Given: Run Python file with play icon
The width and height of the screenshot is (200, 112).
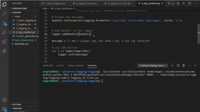Looking at the screenshot, I should [x=184, y=3].
